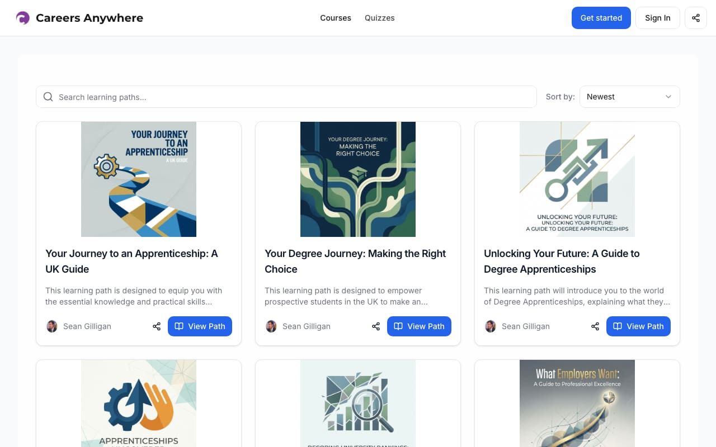Open the Courses menu item
This screenshot has height=447, width=716.
336,18
